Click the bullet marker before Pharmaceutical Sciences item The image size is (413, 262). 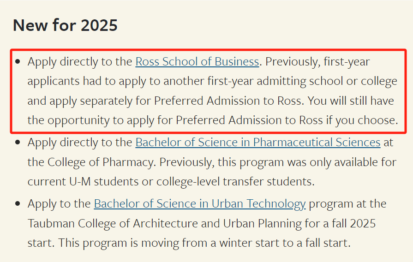18,143
